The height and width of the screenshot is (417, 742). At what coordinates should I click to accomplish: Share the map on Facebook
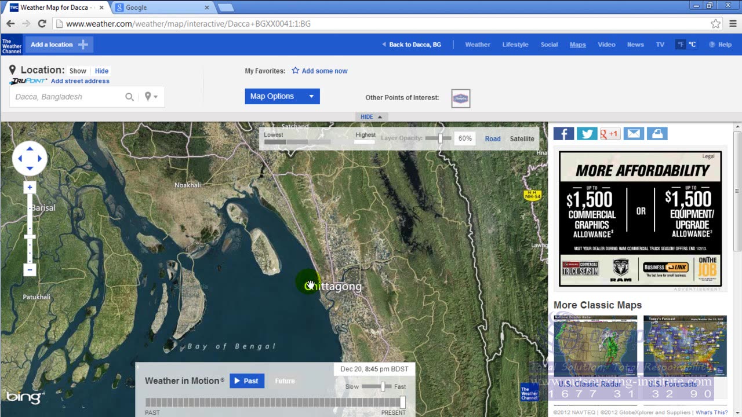click(563, 134)
